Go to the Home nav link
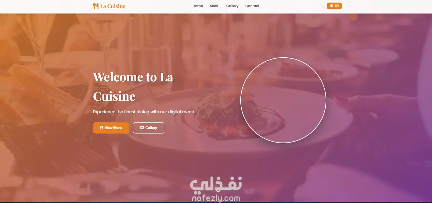The image size is (432, 203). click(198, 6)
